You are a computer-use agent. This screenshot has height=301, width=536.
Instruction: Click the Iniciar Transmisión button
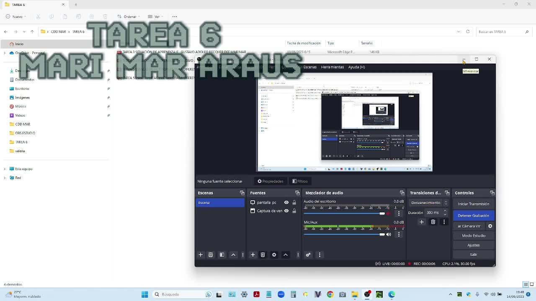(473, 204)
